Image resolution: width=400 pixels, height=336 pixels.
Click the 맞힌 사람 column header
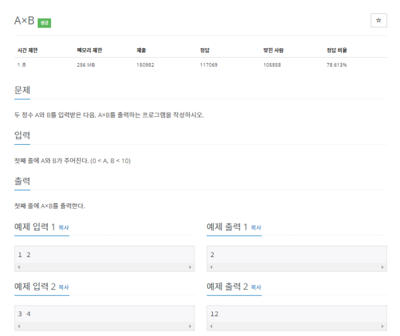coord(273,50)
